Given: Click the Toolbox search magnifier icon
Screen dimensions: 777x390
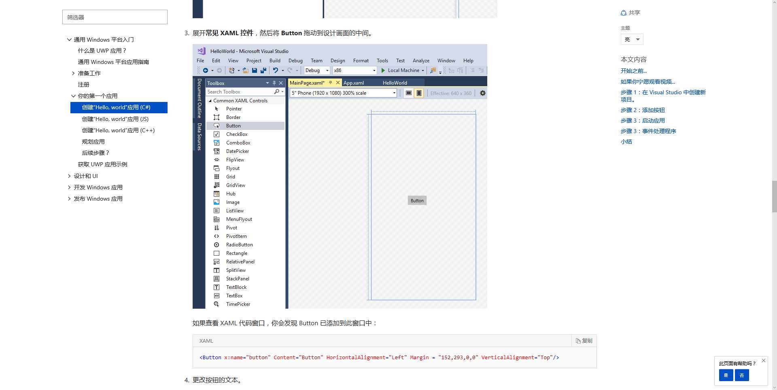Looking at the screenshot, I should tap(276, 92).
